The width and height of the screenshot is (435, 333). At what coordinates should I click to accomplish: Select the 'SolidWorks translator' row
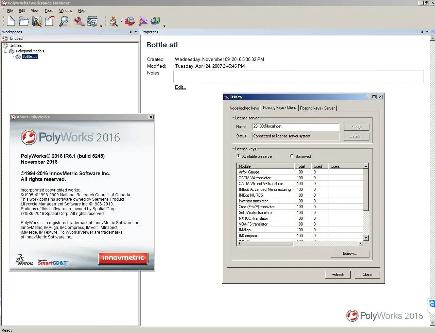tap(300, 213)
